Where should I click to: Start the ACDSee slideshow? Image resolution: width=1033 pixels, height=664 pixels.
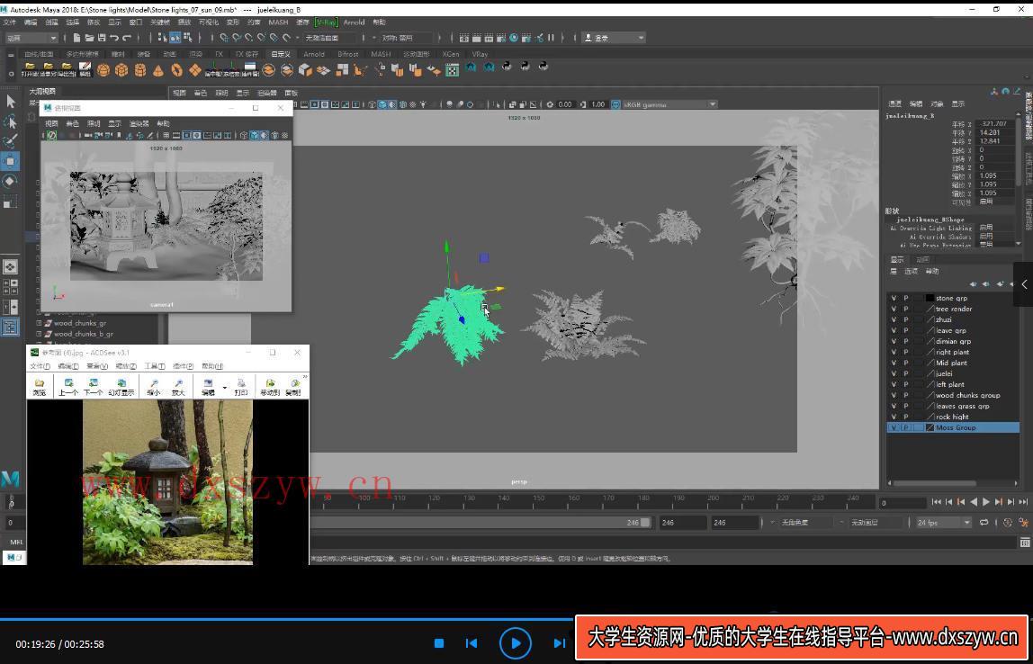tap(121, 387)
